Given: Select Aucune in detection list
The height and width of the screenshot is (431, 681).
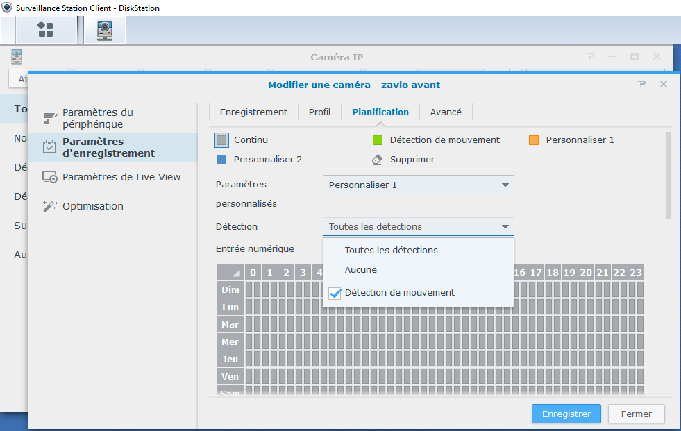Looking at the screenshot, I should click(x=361, y=269).
